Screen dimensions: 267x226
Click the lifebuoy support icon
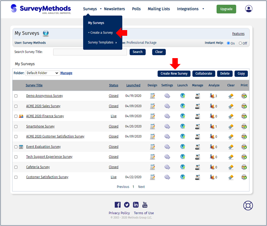coord(248,206)
